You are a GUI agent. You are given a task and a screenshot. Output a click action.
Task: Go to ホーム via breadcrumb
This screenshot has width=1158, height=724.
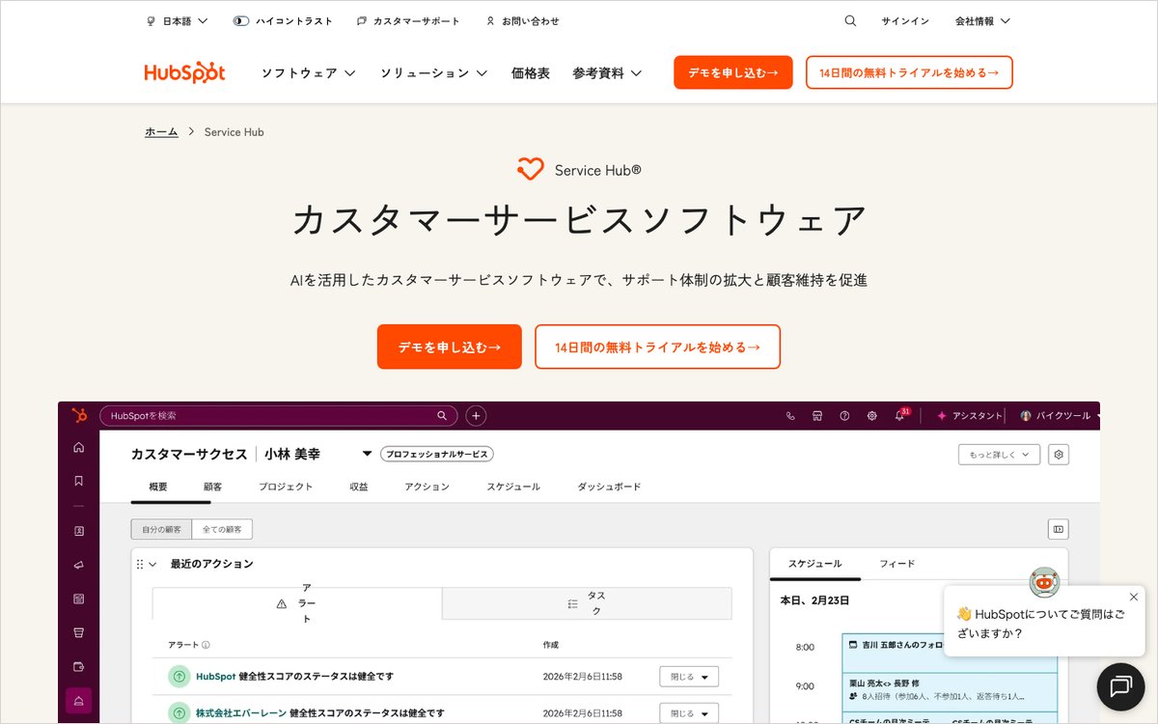161,131
